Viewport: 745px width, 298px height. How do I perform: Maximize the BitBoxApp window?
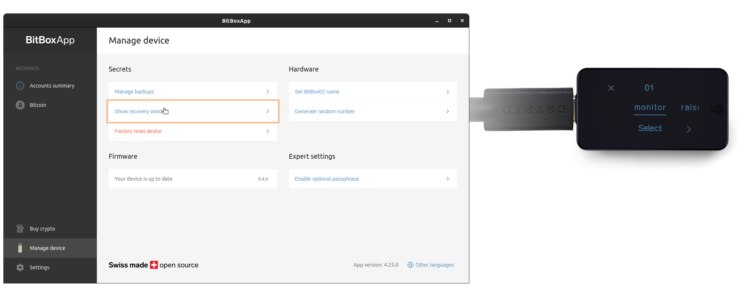click(x=450, y=21)
